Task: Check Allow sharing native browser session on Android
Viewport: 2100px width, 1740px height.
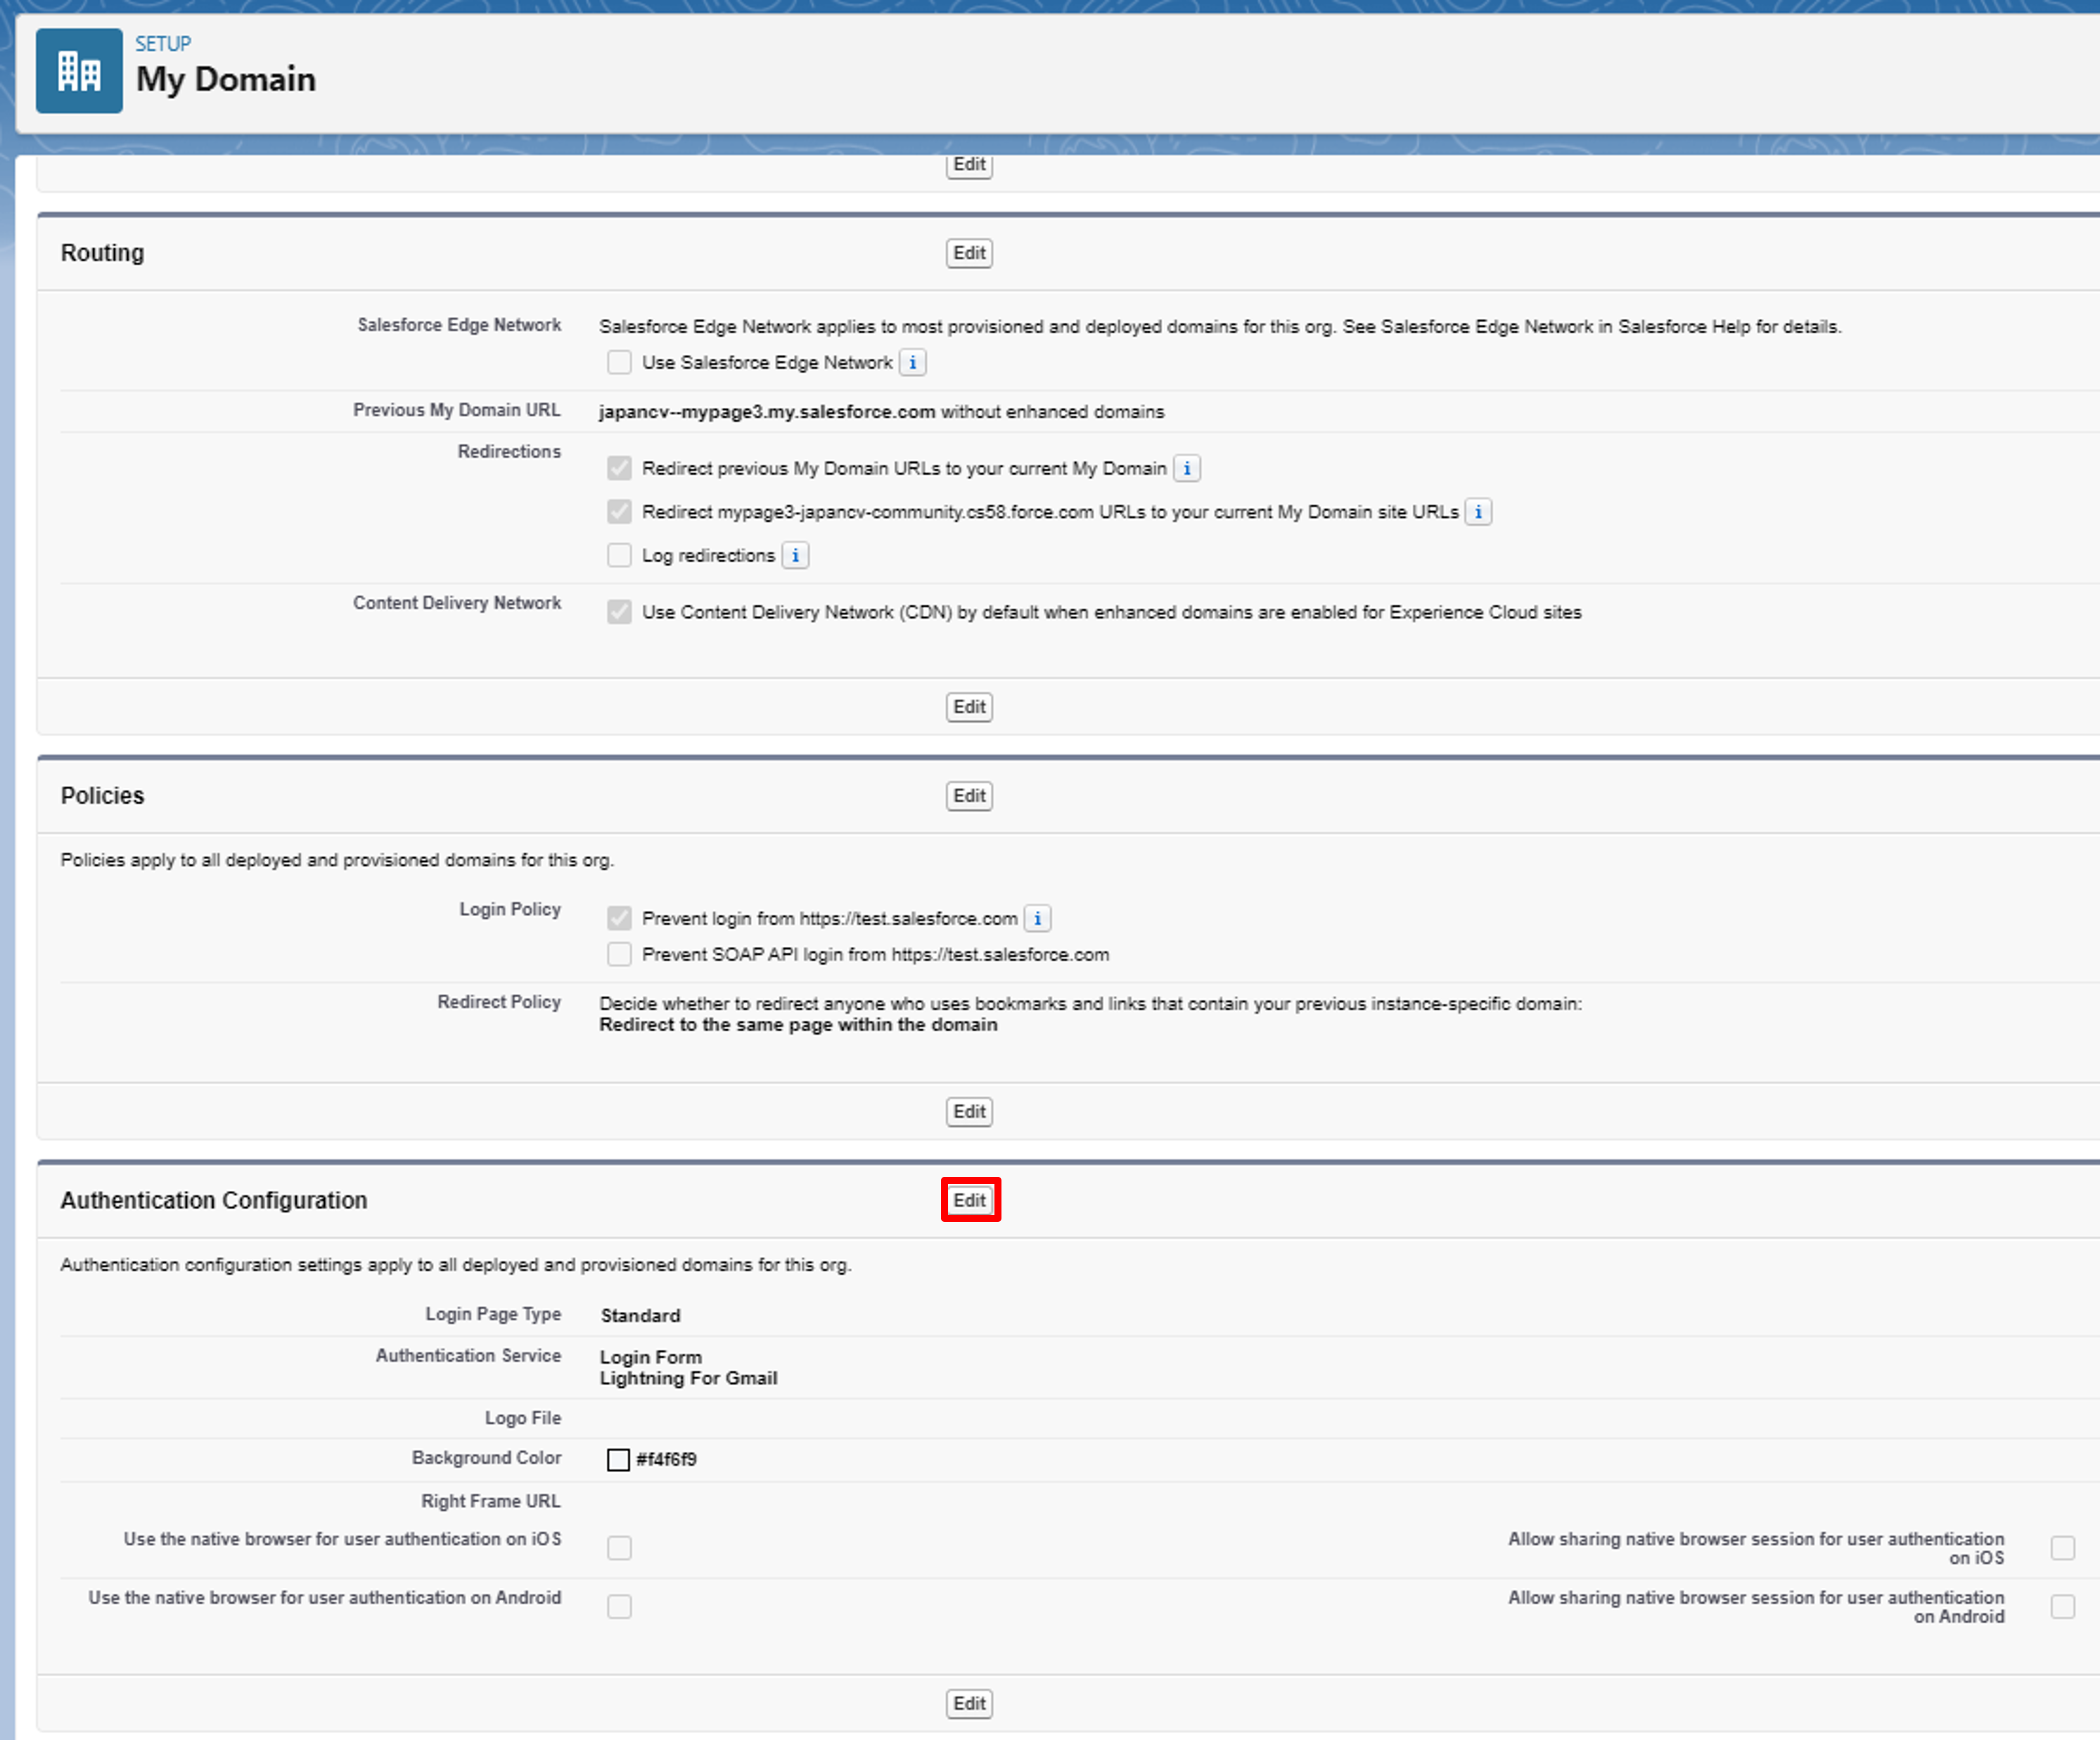Action: [2062, 1606]
